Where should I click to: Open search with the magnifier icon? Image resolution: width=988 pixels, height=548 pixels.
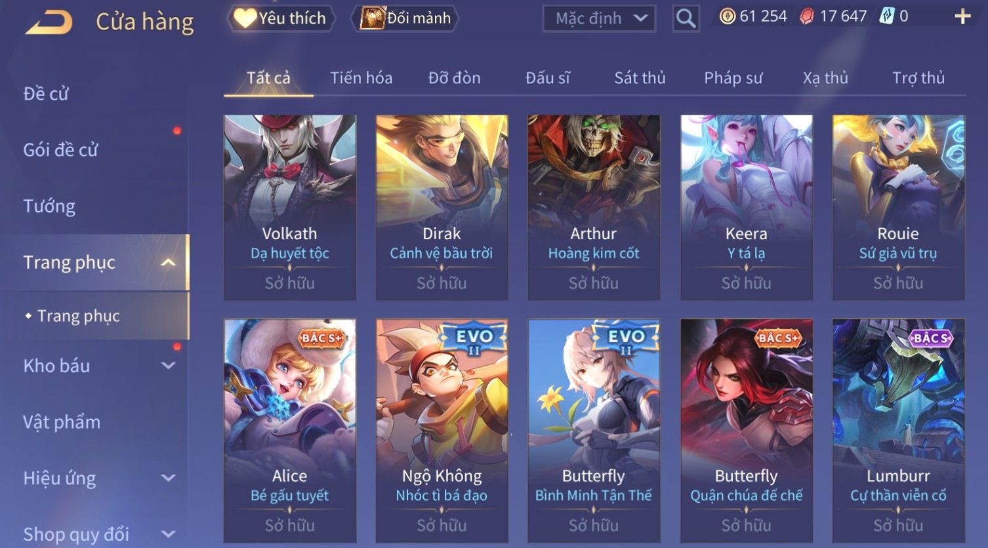click(686, 18)
